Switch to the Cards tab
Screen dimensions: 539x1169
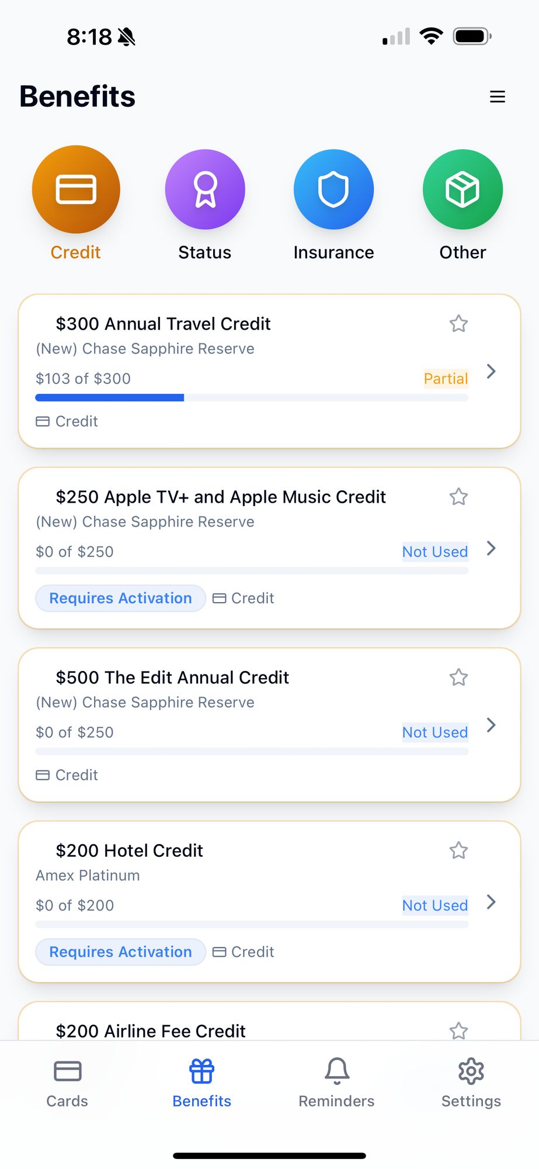click(67, 1082)
